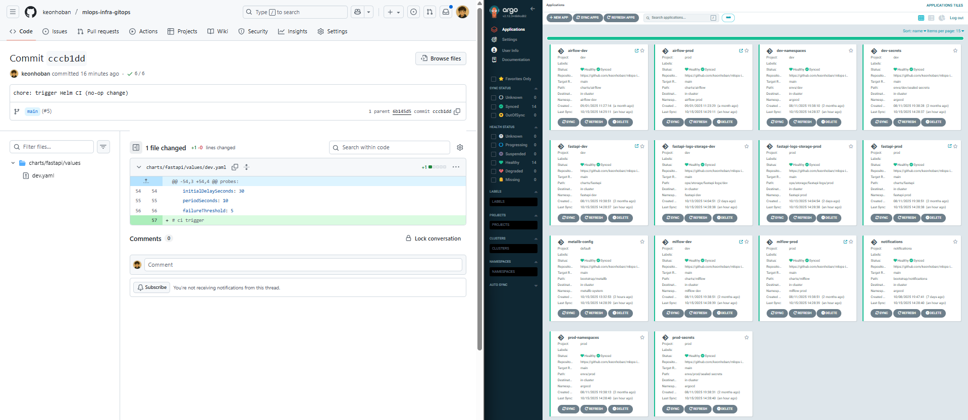The height and width of the screenshot is (420, 968).
Task: Click the SYNC APPS button
Action: [x=587, y=18]
